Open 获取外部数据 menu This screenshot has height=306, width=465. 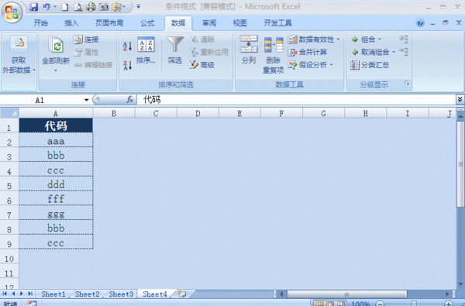(19, 55)
